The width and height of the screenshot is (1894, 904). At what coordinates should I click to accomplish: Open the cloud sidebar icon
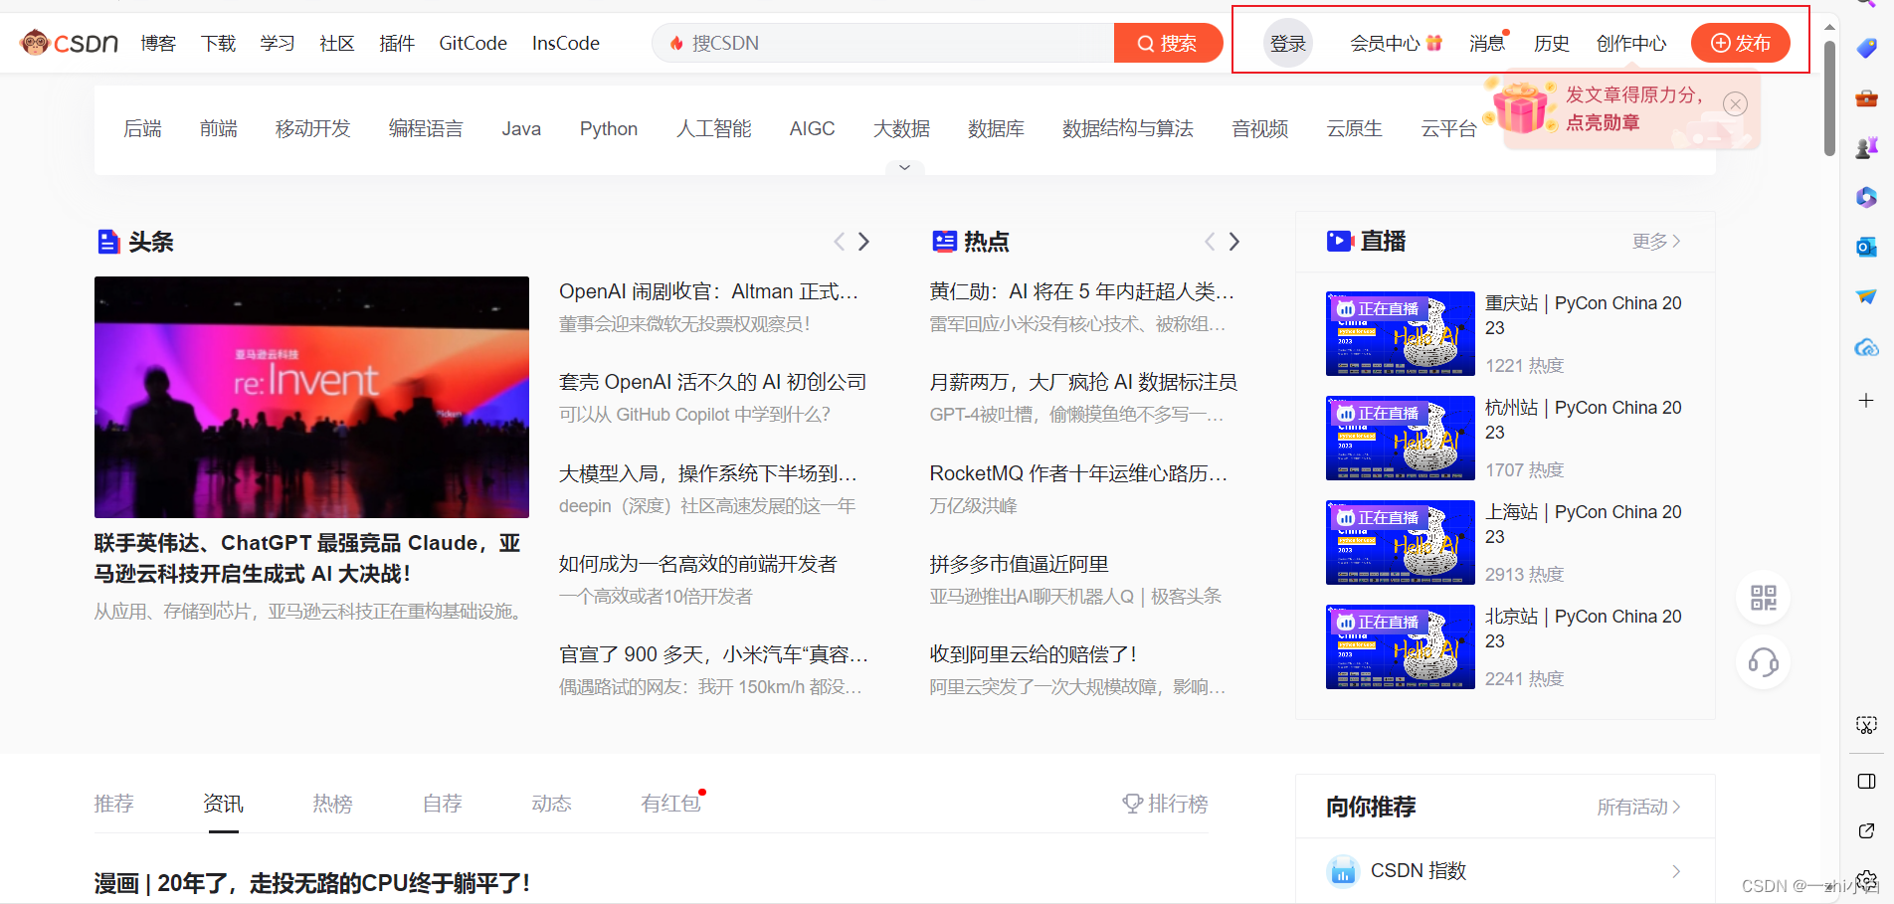pyautogui.click(x=1866, y=347)
